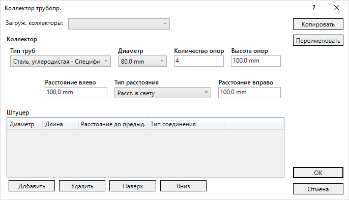Viewport: 349px width, 200px height.
Task: Move row up with Наверх button
Action: (133, 186)
